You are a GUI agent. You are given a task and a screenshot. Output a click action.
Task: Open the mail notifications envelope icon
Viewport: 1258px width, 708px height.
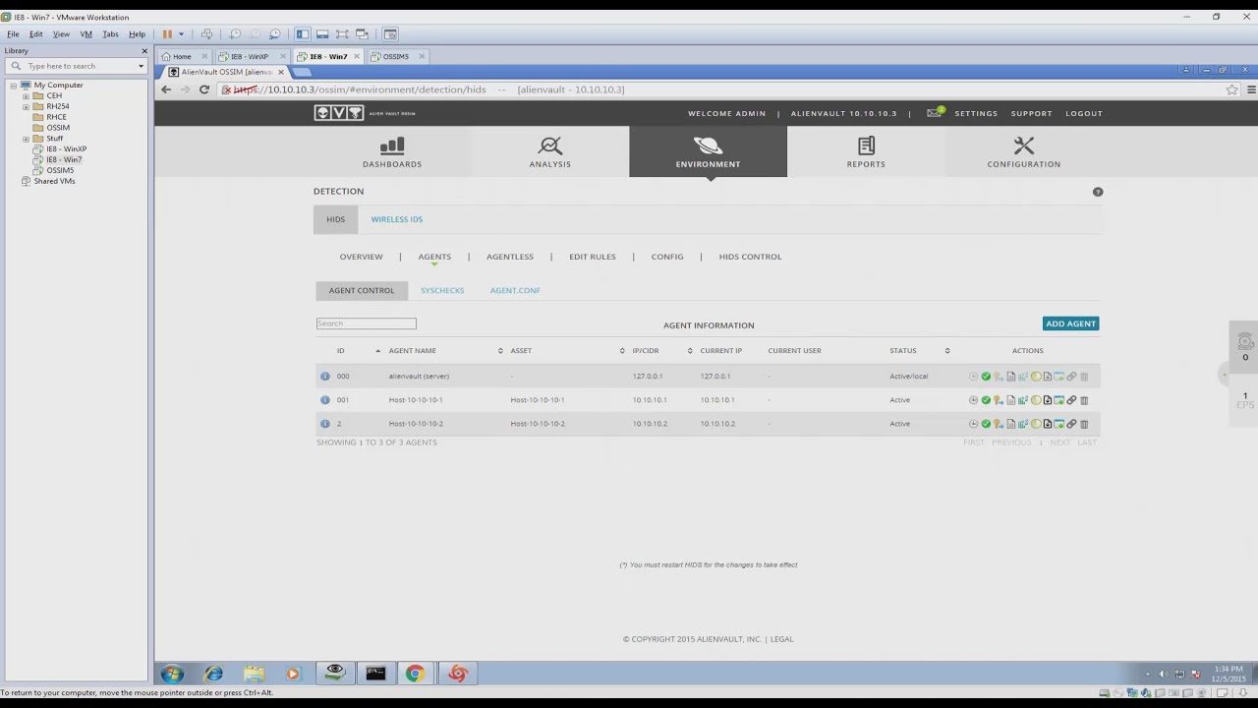tap(934, 113)
